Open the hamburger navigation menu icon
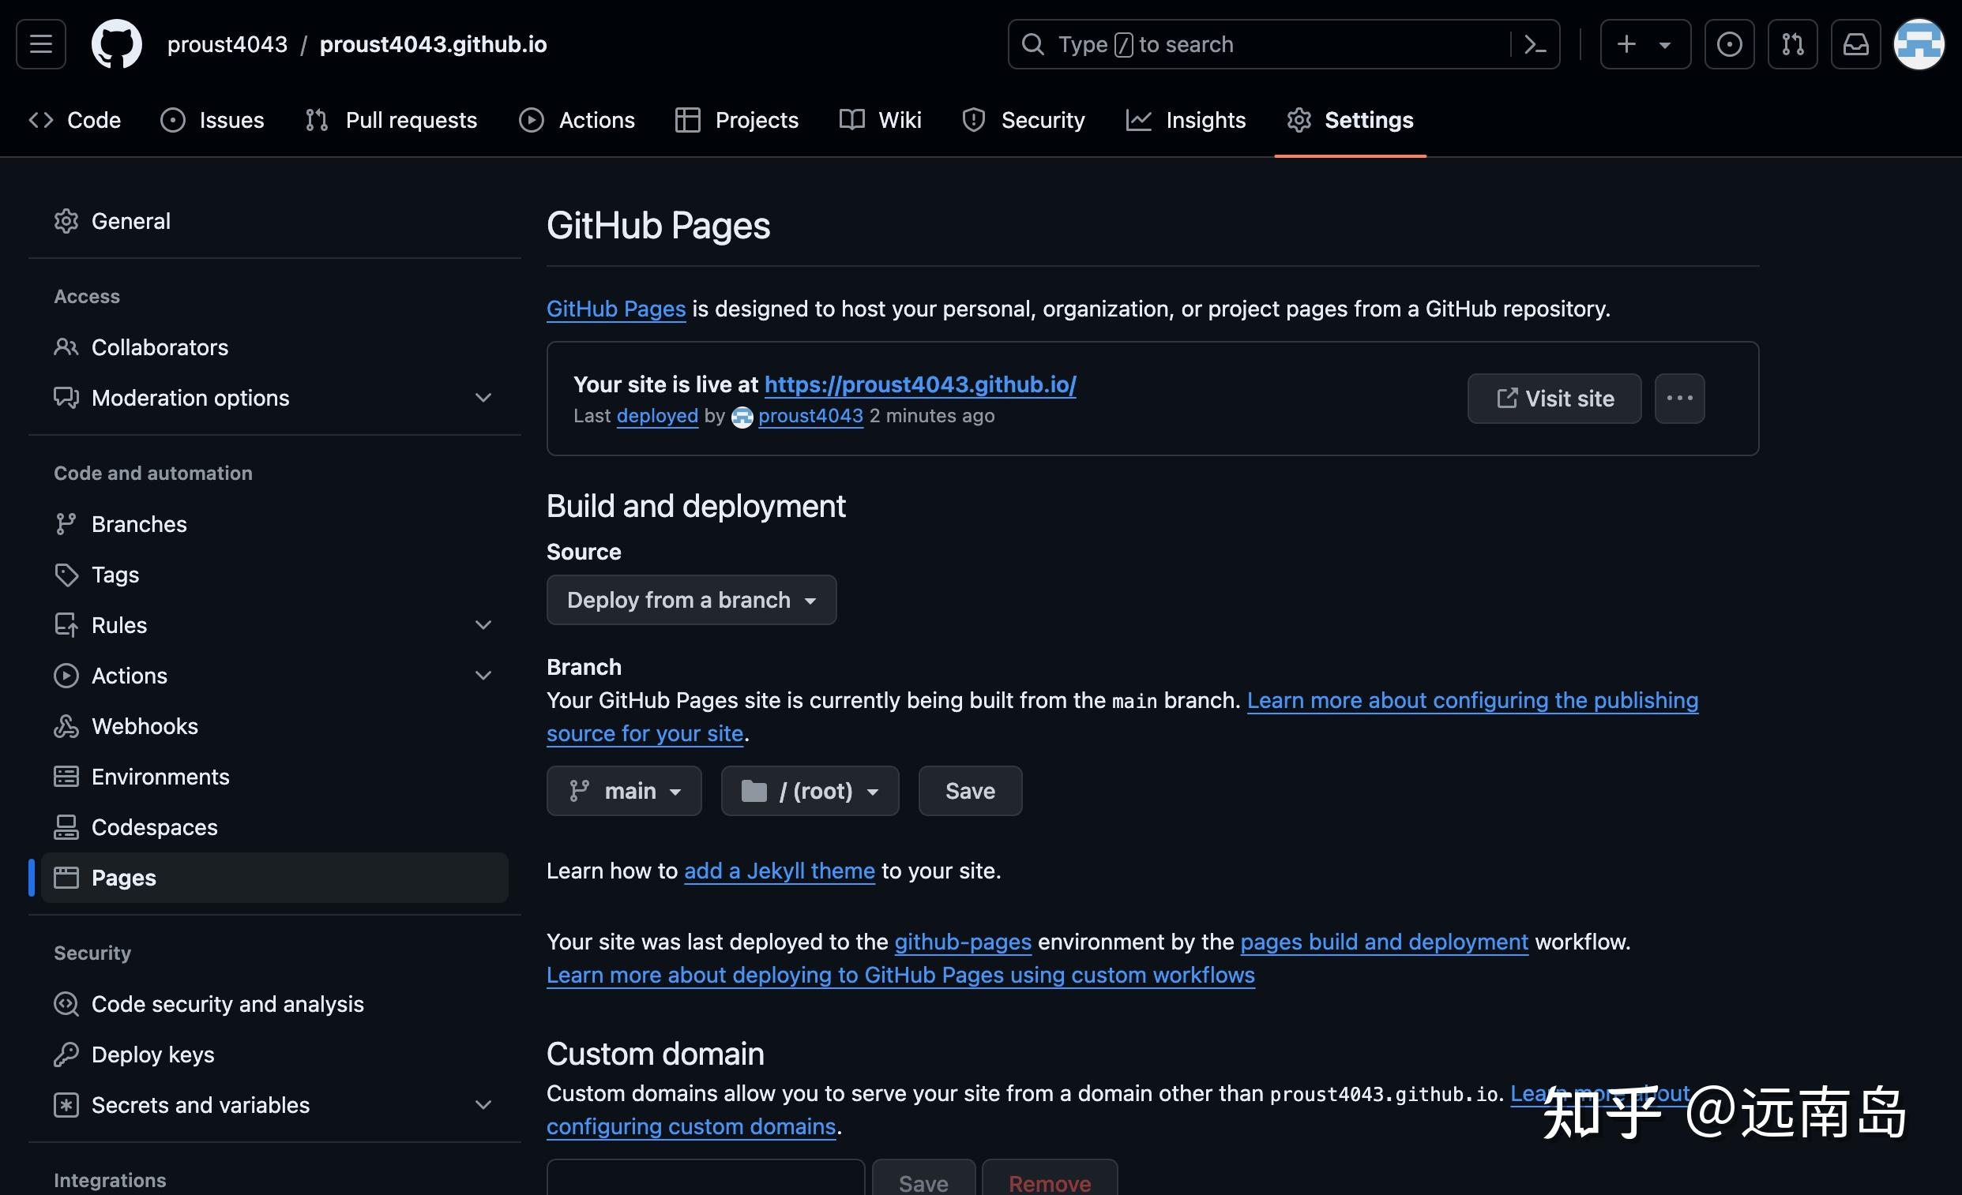Screen dimensions: 1962x1195 pyautogui.click(x=39, y=43)
